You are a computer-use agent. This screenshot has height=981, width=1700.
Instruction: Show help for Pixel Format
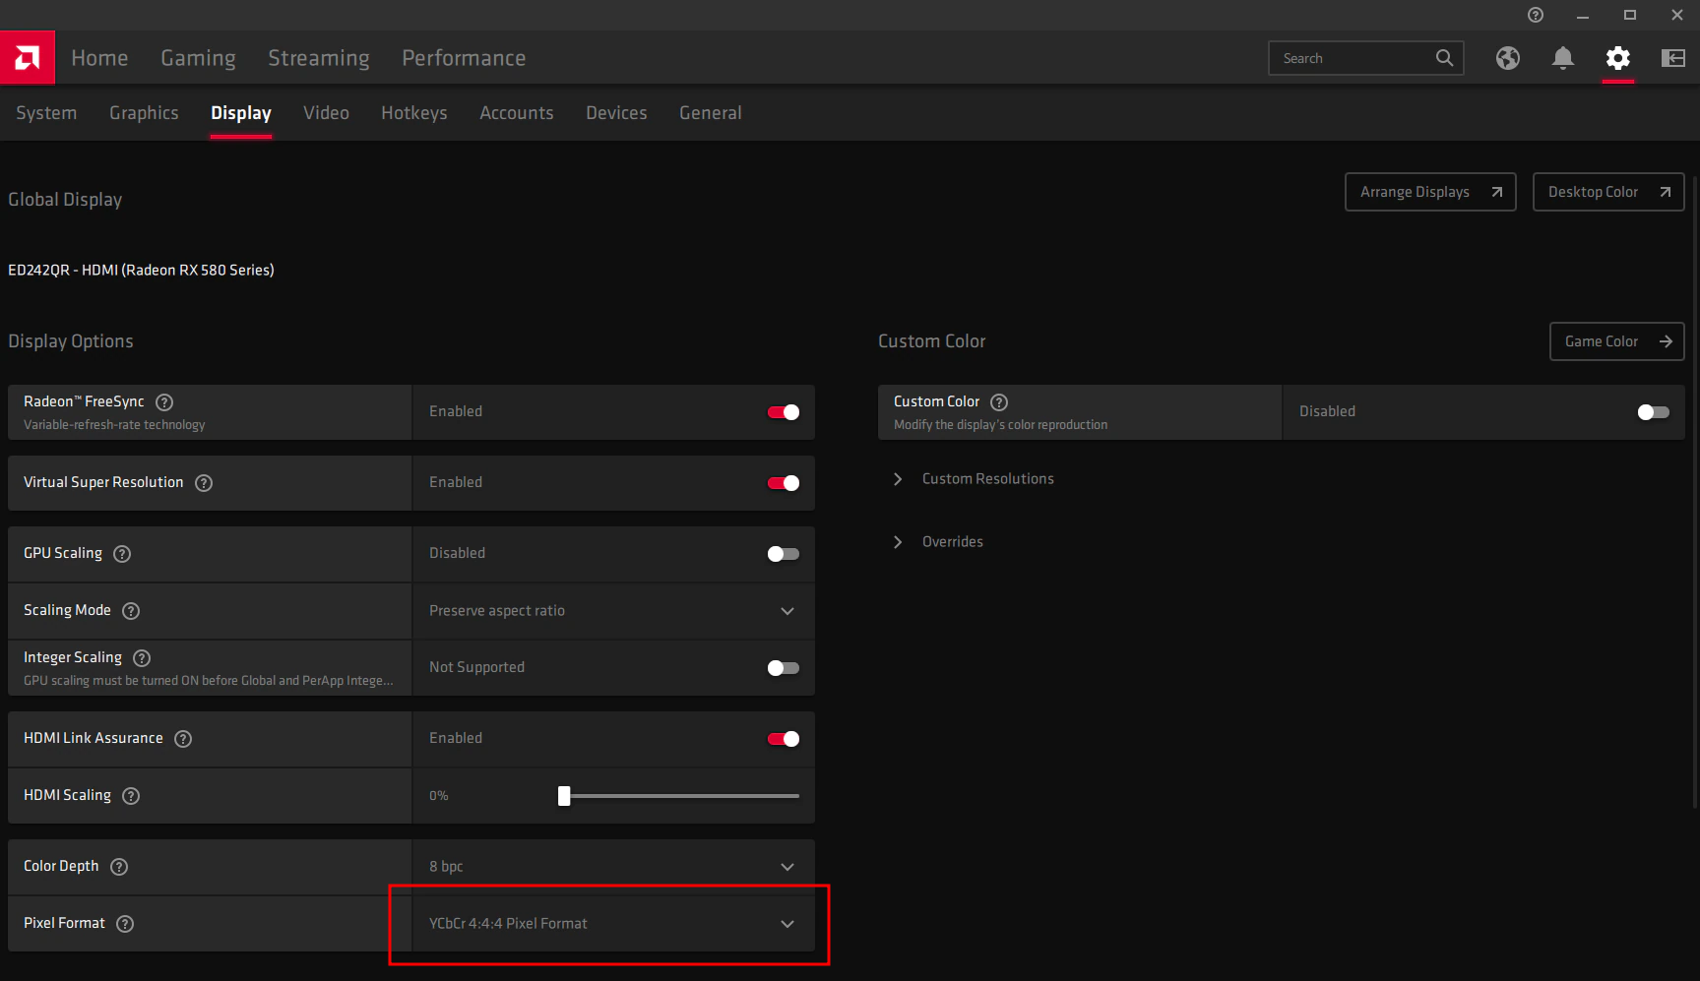click(x=125, y=924)
